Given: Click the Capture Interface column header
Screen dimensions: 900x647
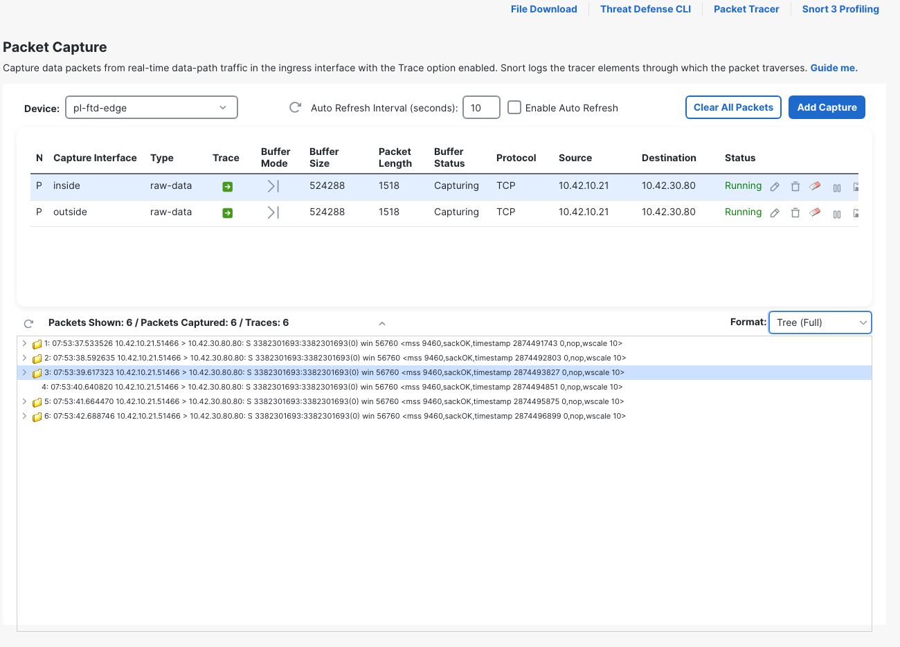Looking at the screenshot, I should coord(95,158).
